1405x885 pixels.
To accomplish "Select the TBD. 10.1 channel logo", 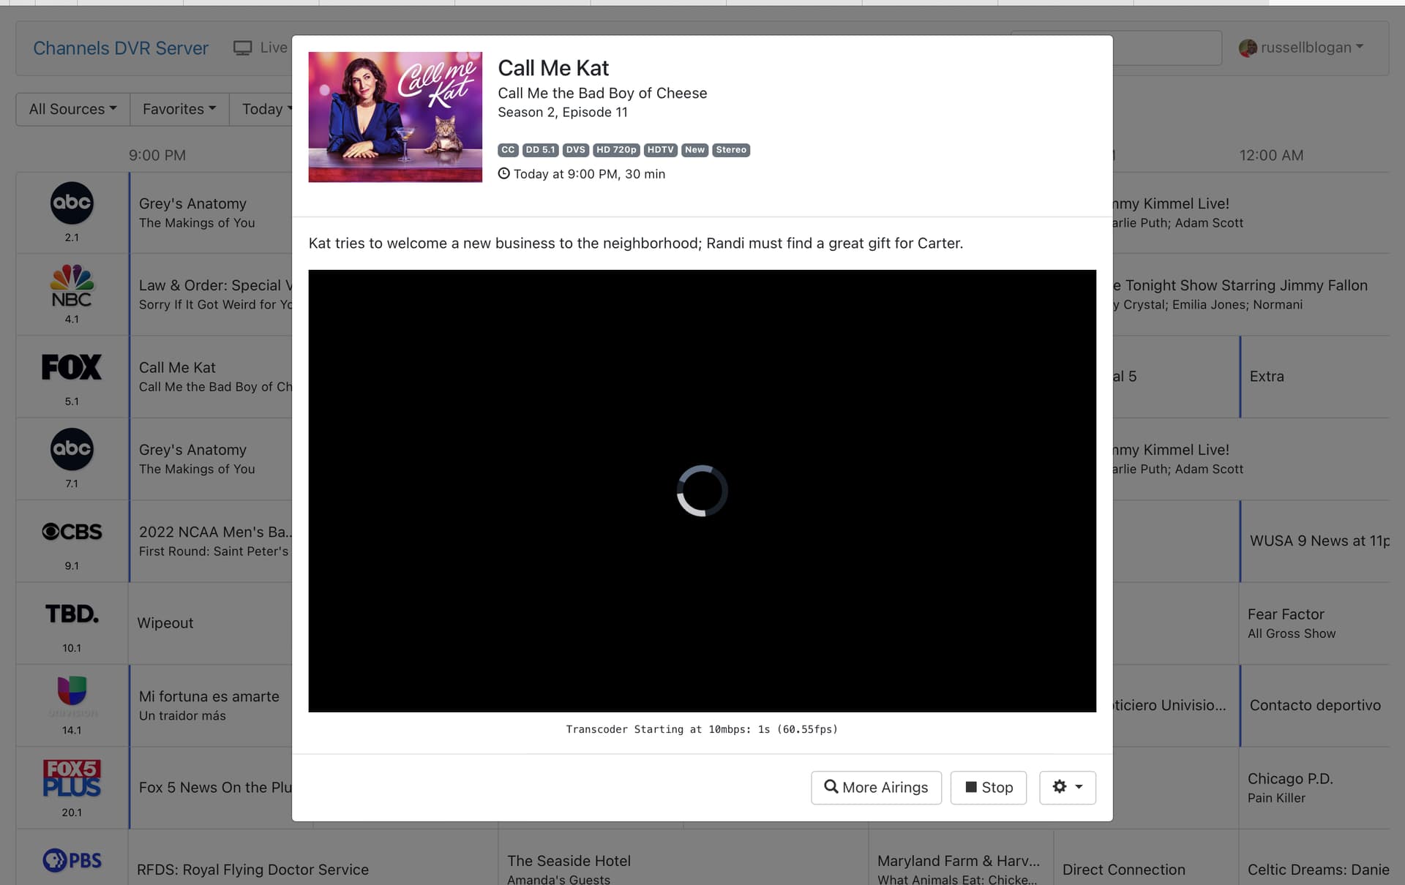I will (x=72, y=614).
